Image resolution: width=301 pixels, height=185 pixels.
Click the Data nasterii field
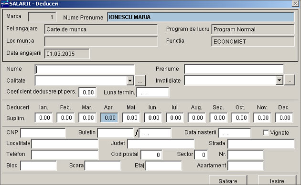point(235,133)
